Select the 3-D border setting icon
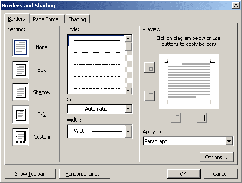This screenshot has width=242, height=183. (21, 115)
